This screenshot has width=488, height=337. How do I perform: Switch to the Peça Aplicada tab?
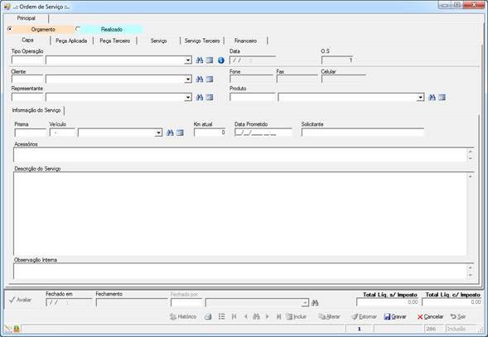[x=71, y=41]
